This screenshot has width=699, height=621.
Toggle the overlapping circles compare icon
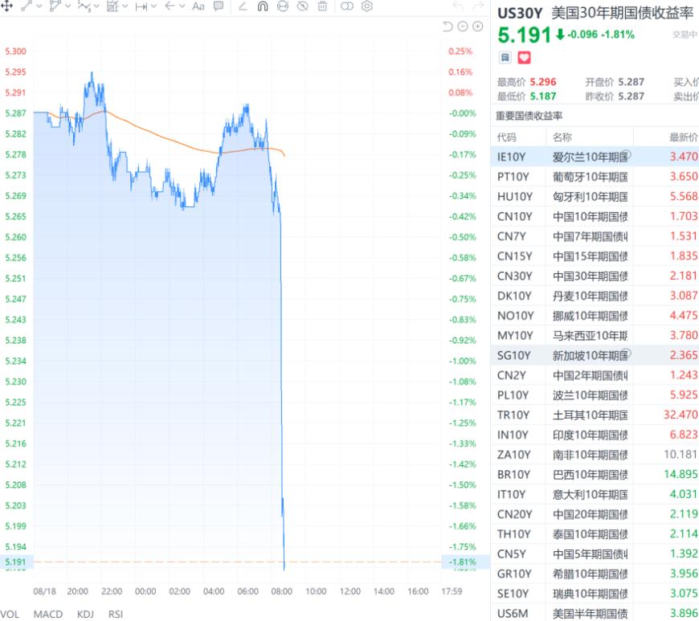[x=346, y=6]
